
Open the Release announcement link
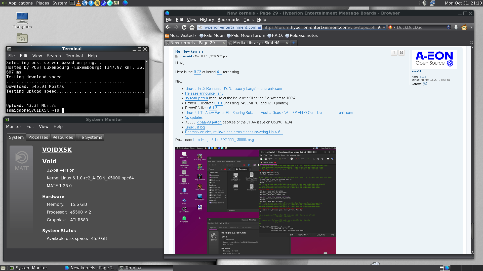point(204,93)
